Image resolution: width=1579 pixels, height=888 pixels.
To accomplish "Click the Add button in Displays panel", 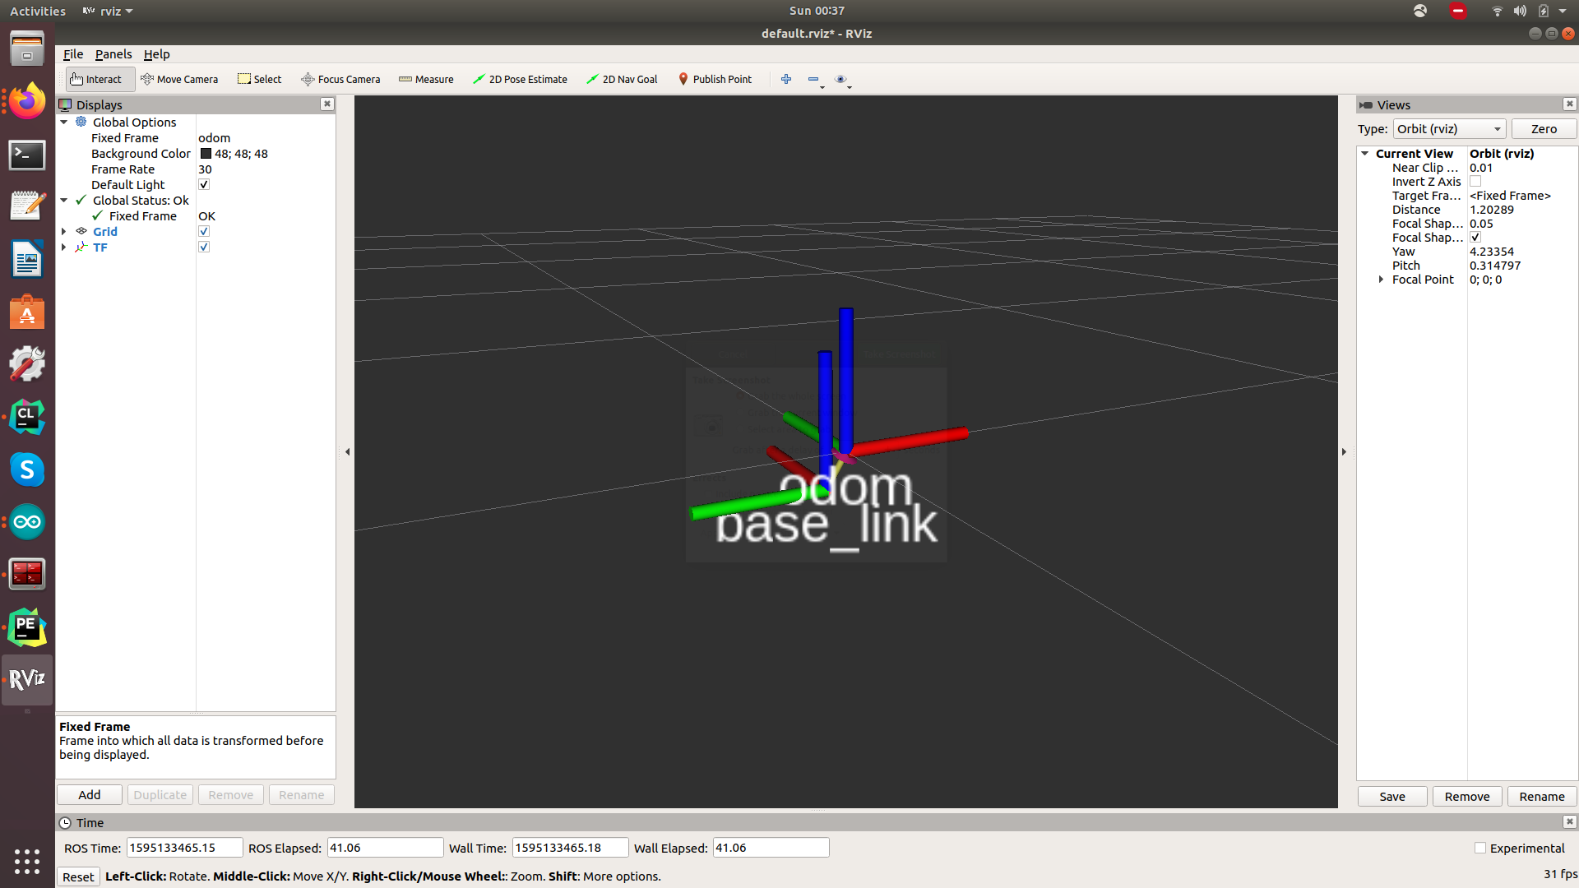I will 89,795.
